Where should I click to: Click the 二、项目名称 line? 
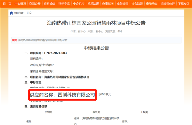[57, 77]
